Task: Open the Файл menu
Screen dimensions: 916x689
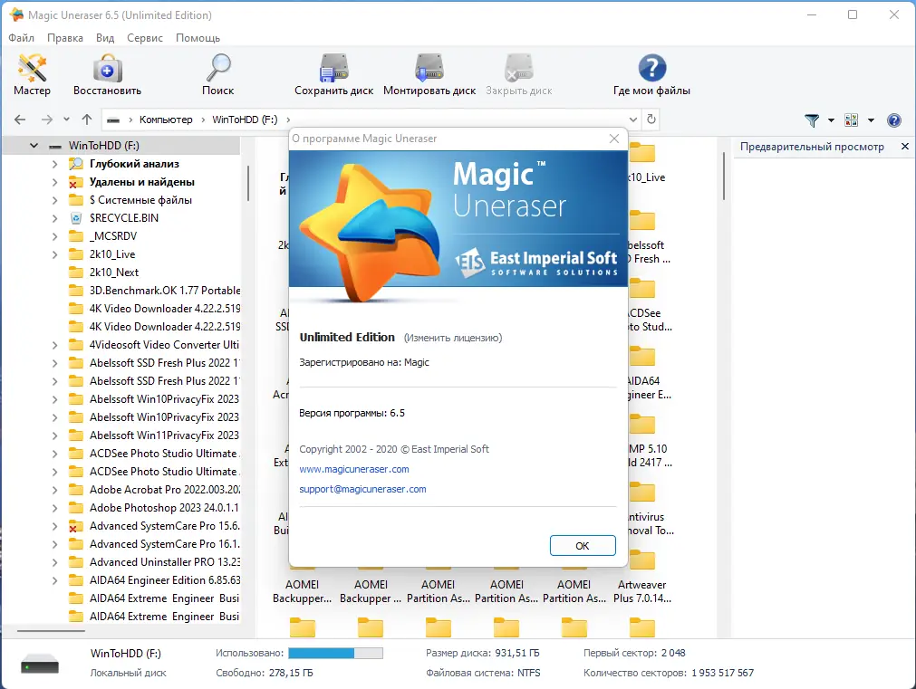Action: point(22,38)
